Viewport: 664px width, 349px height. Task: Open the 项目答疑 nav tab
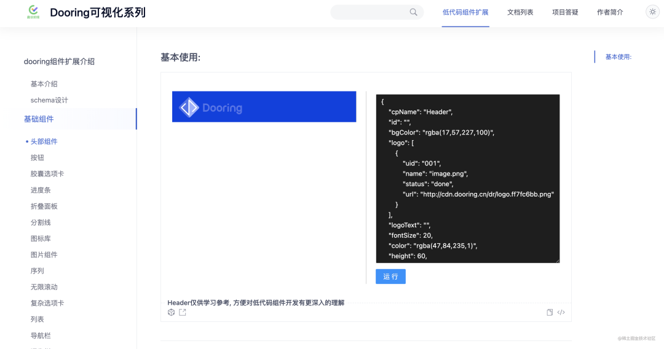(x=565, y=12)
